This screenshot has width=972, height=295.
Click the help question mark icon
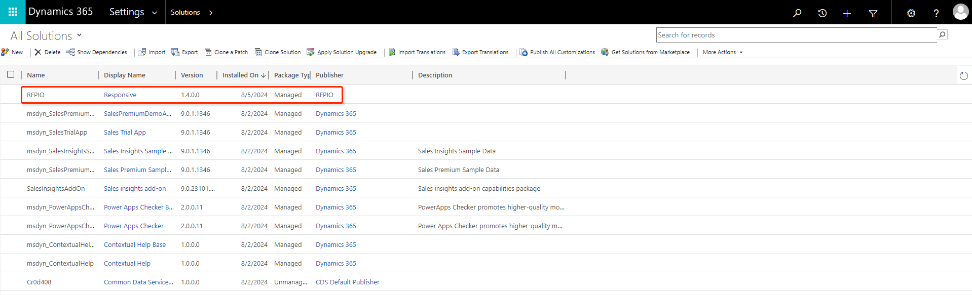936,13
